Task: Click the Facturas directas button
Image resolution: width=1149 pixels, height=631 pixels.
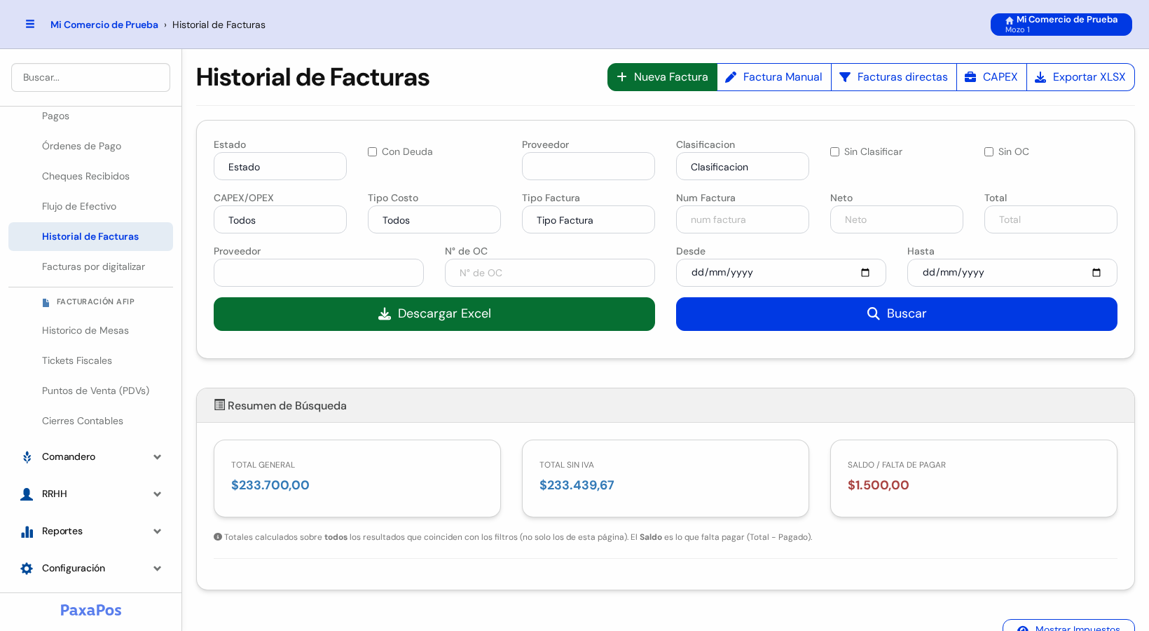Action: 894,77
